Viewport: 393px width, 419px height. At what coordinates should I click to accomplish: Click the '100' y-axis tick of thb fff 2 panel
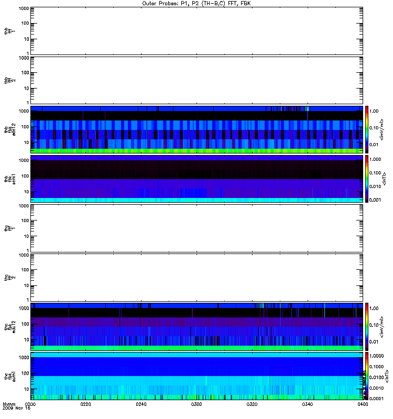[25, 73]
